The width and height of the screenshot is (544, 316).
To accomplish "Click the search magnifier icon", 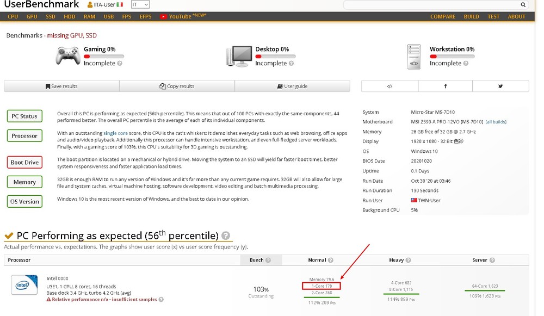I will pos(523,5).
